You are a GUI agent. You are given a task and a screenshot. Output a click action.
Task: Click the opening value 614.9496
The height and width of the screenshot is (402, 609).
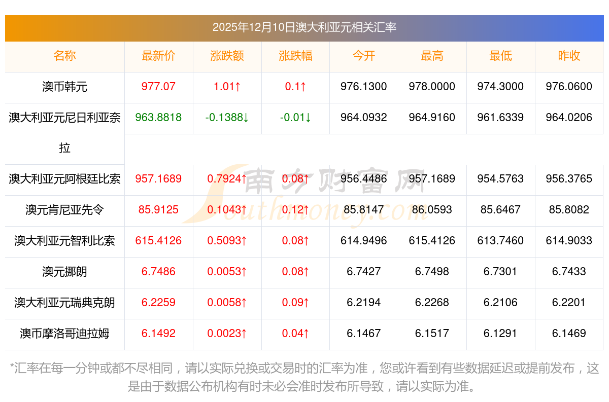(x=364, y=241)
